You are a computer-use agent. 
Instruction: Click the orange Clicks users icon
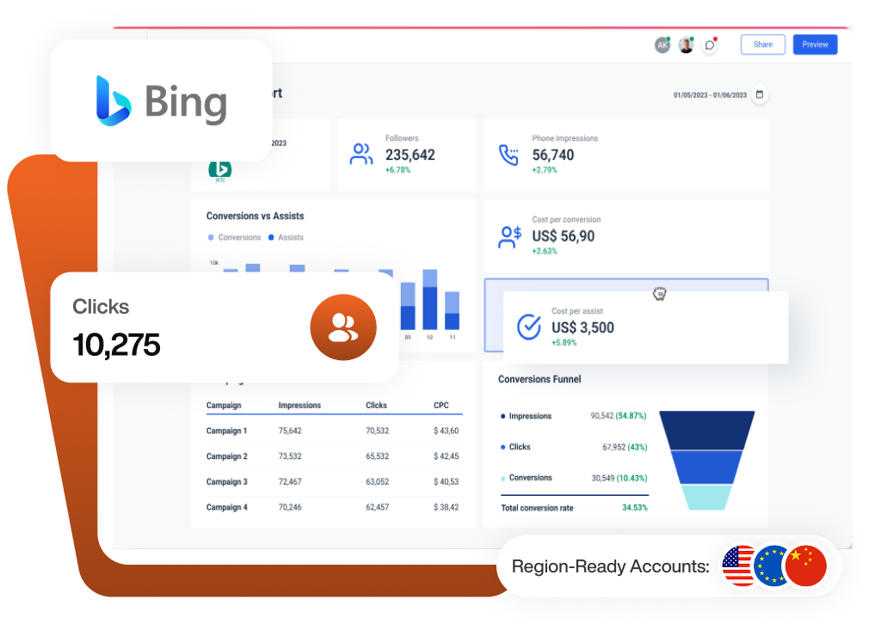click(x=343, y=327)
